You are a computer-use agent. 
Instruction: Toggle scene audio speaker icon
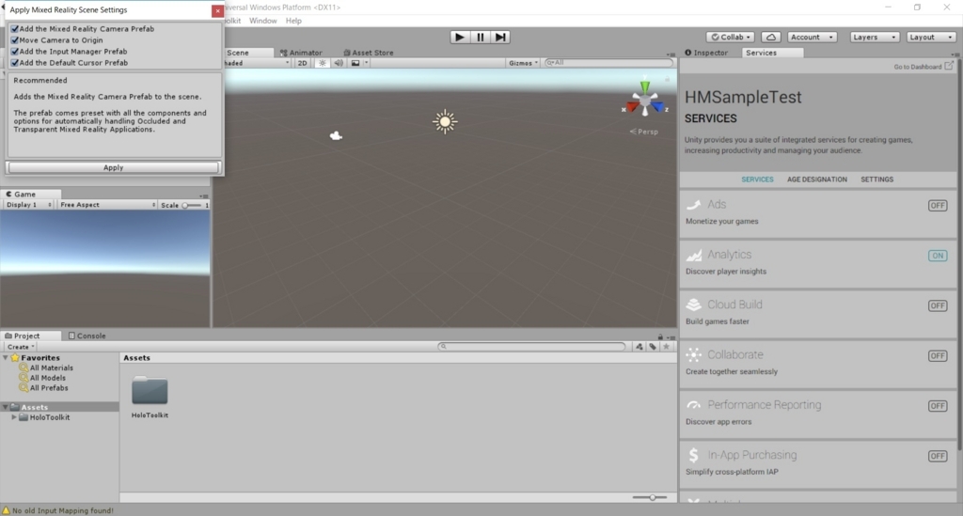339,63
